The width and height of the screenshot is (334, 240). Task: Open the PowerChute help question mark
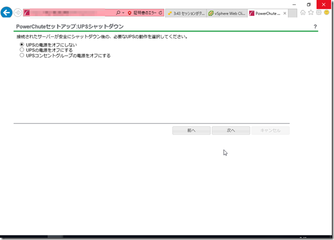pos(315,26)
